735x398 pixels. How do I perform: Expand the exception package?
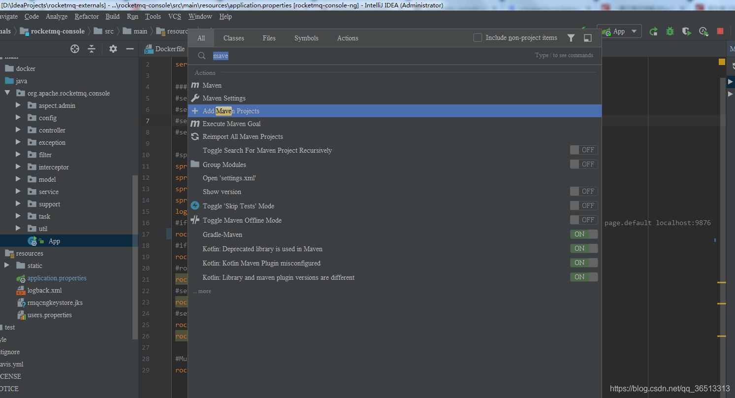[x=18, y=142]
